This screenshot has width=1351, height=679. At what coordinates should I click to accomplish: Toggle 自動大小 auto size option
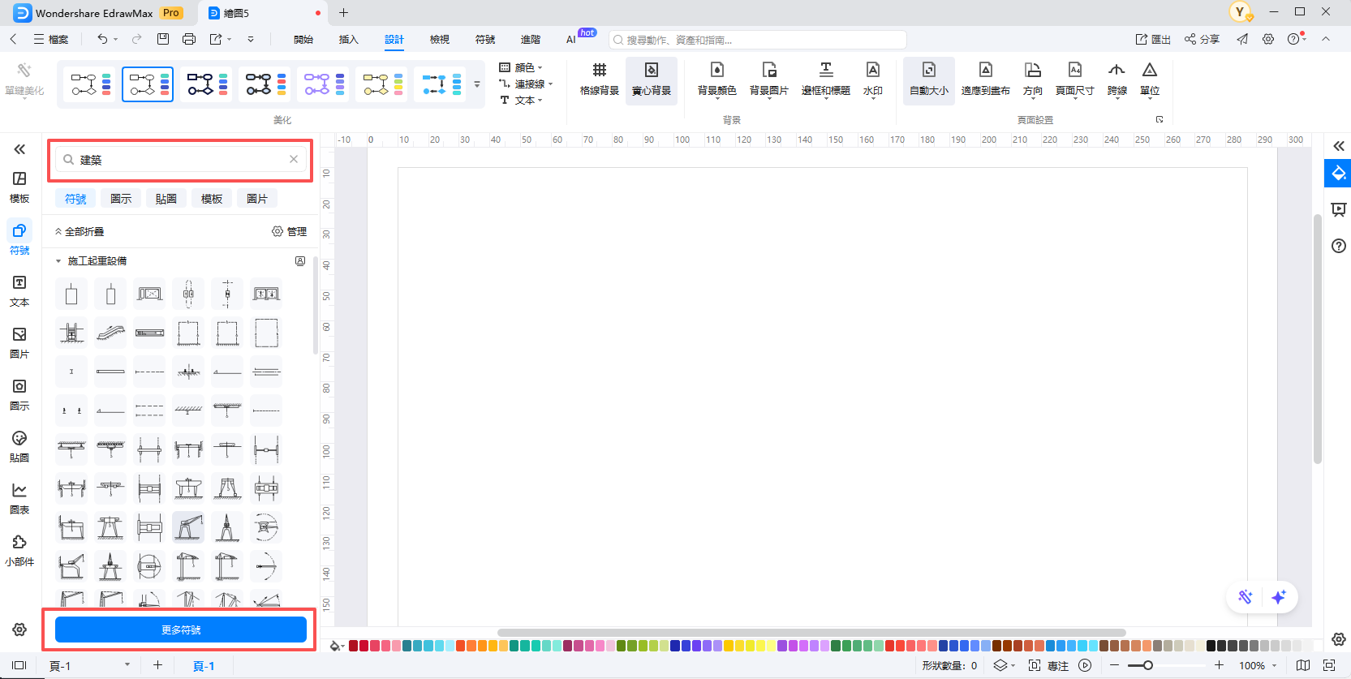click(x=928, y=78)
